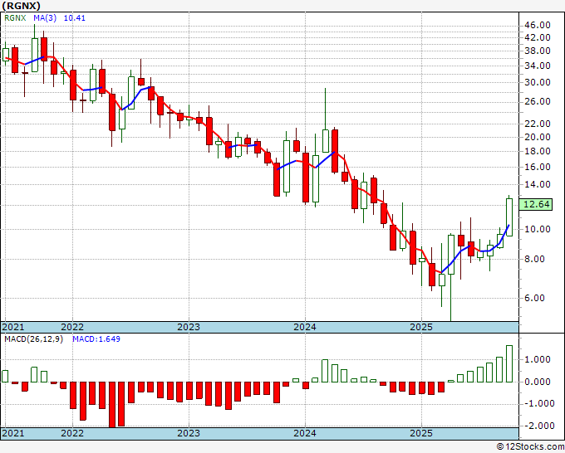This screenshot has width=565, height=453.
Task: Click the 10.00 price axis label
Action: click(538, 229)
